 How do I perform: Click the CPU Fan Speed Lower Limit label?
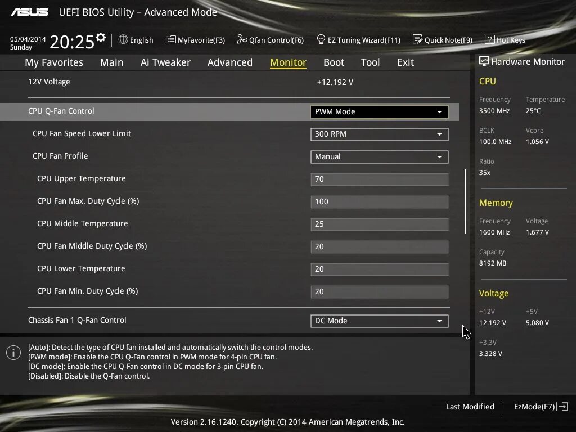point(82,133)
